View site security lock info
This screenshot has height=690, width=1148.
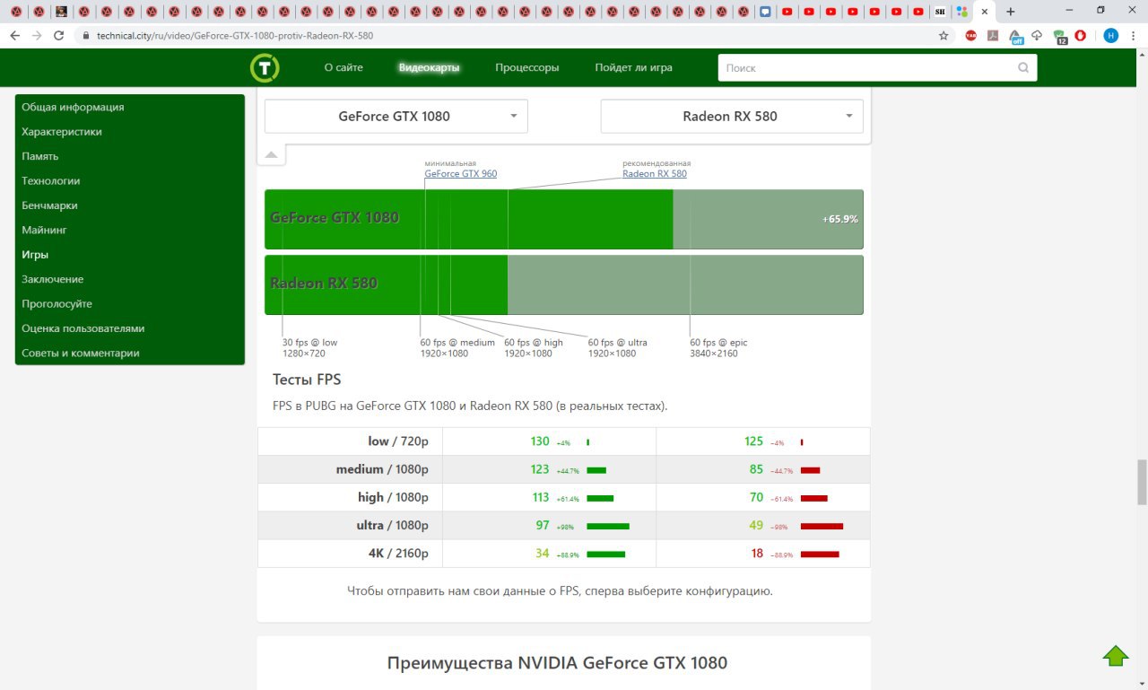click(86, 36)
